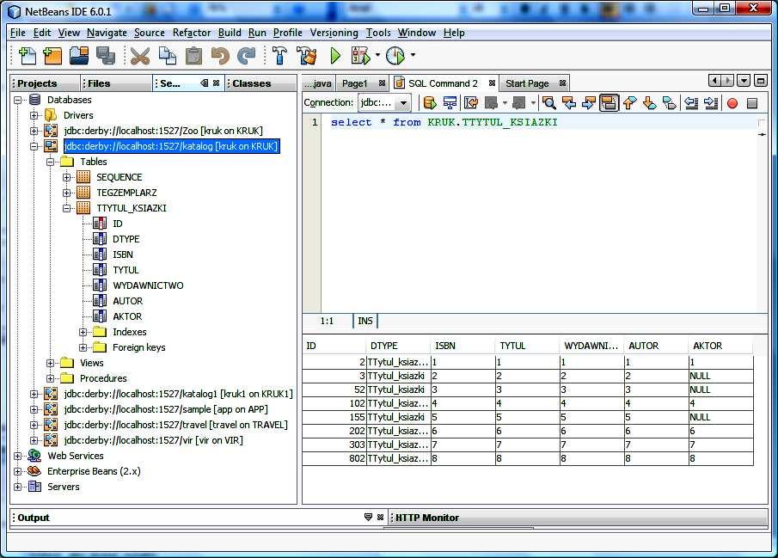
Task: Collapse the Databases tree node
Action: (18, 100)
